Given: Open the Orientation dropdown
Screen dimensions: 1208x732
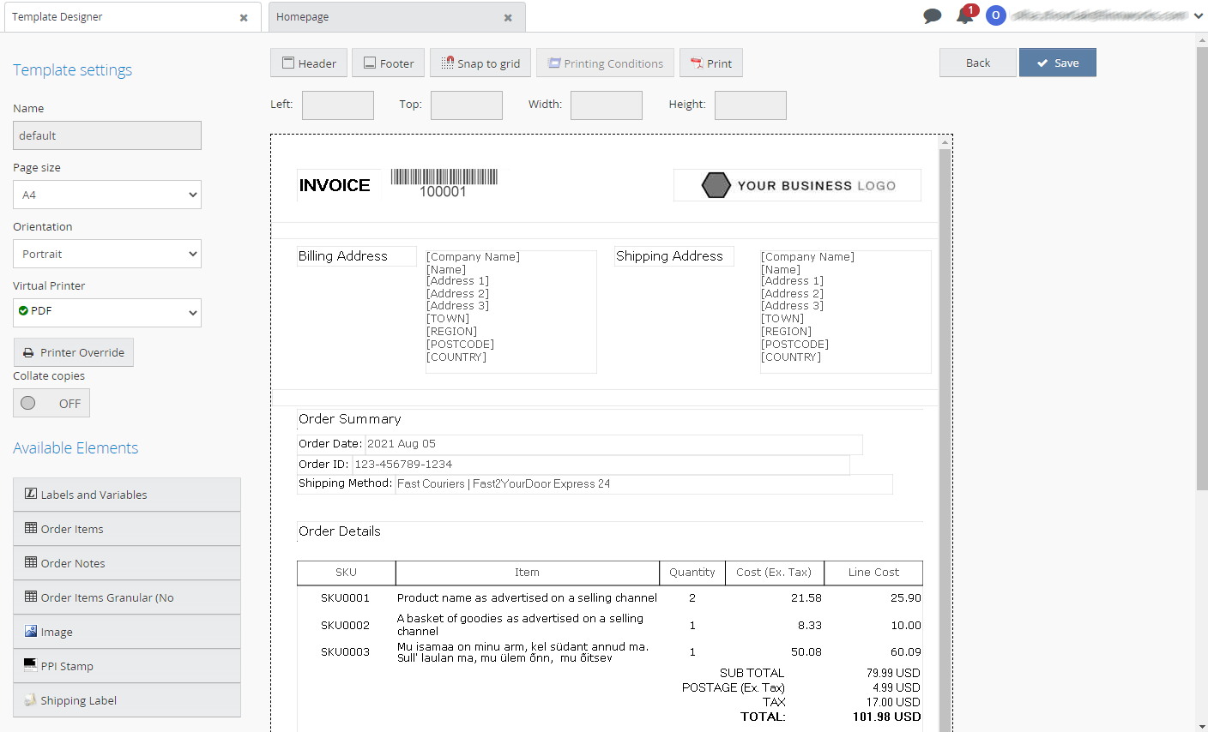Looking at the screenshot, I should coord(107,254).
